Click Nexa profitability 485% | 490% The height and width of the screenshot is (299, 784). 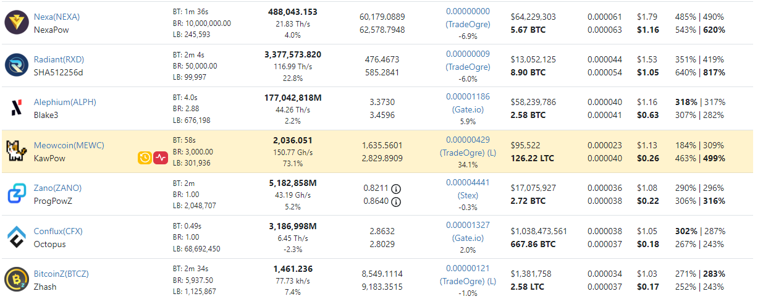tap(700, 17)
